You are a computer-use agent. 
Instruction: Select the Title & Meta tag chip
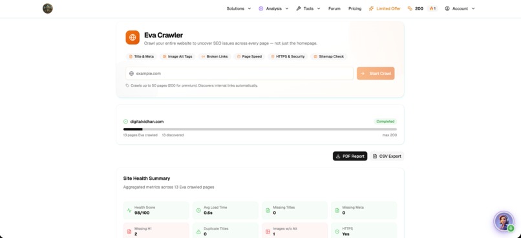(141, 56)
